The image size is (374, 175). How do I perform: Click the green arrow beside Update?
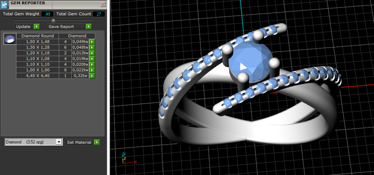(36, 27)
